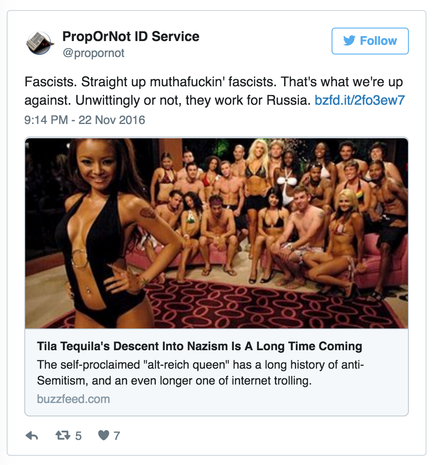Click the like count 7
This screenshot has height=465, width=434.
point(117,436)
